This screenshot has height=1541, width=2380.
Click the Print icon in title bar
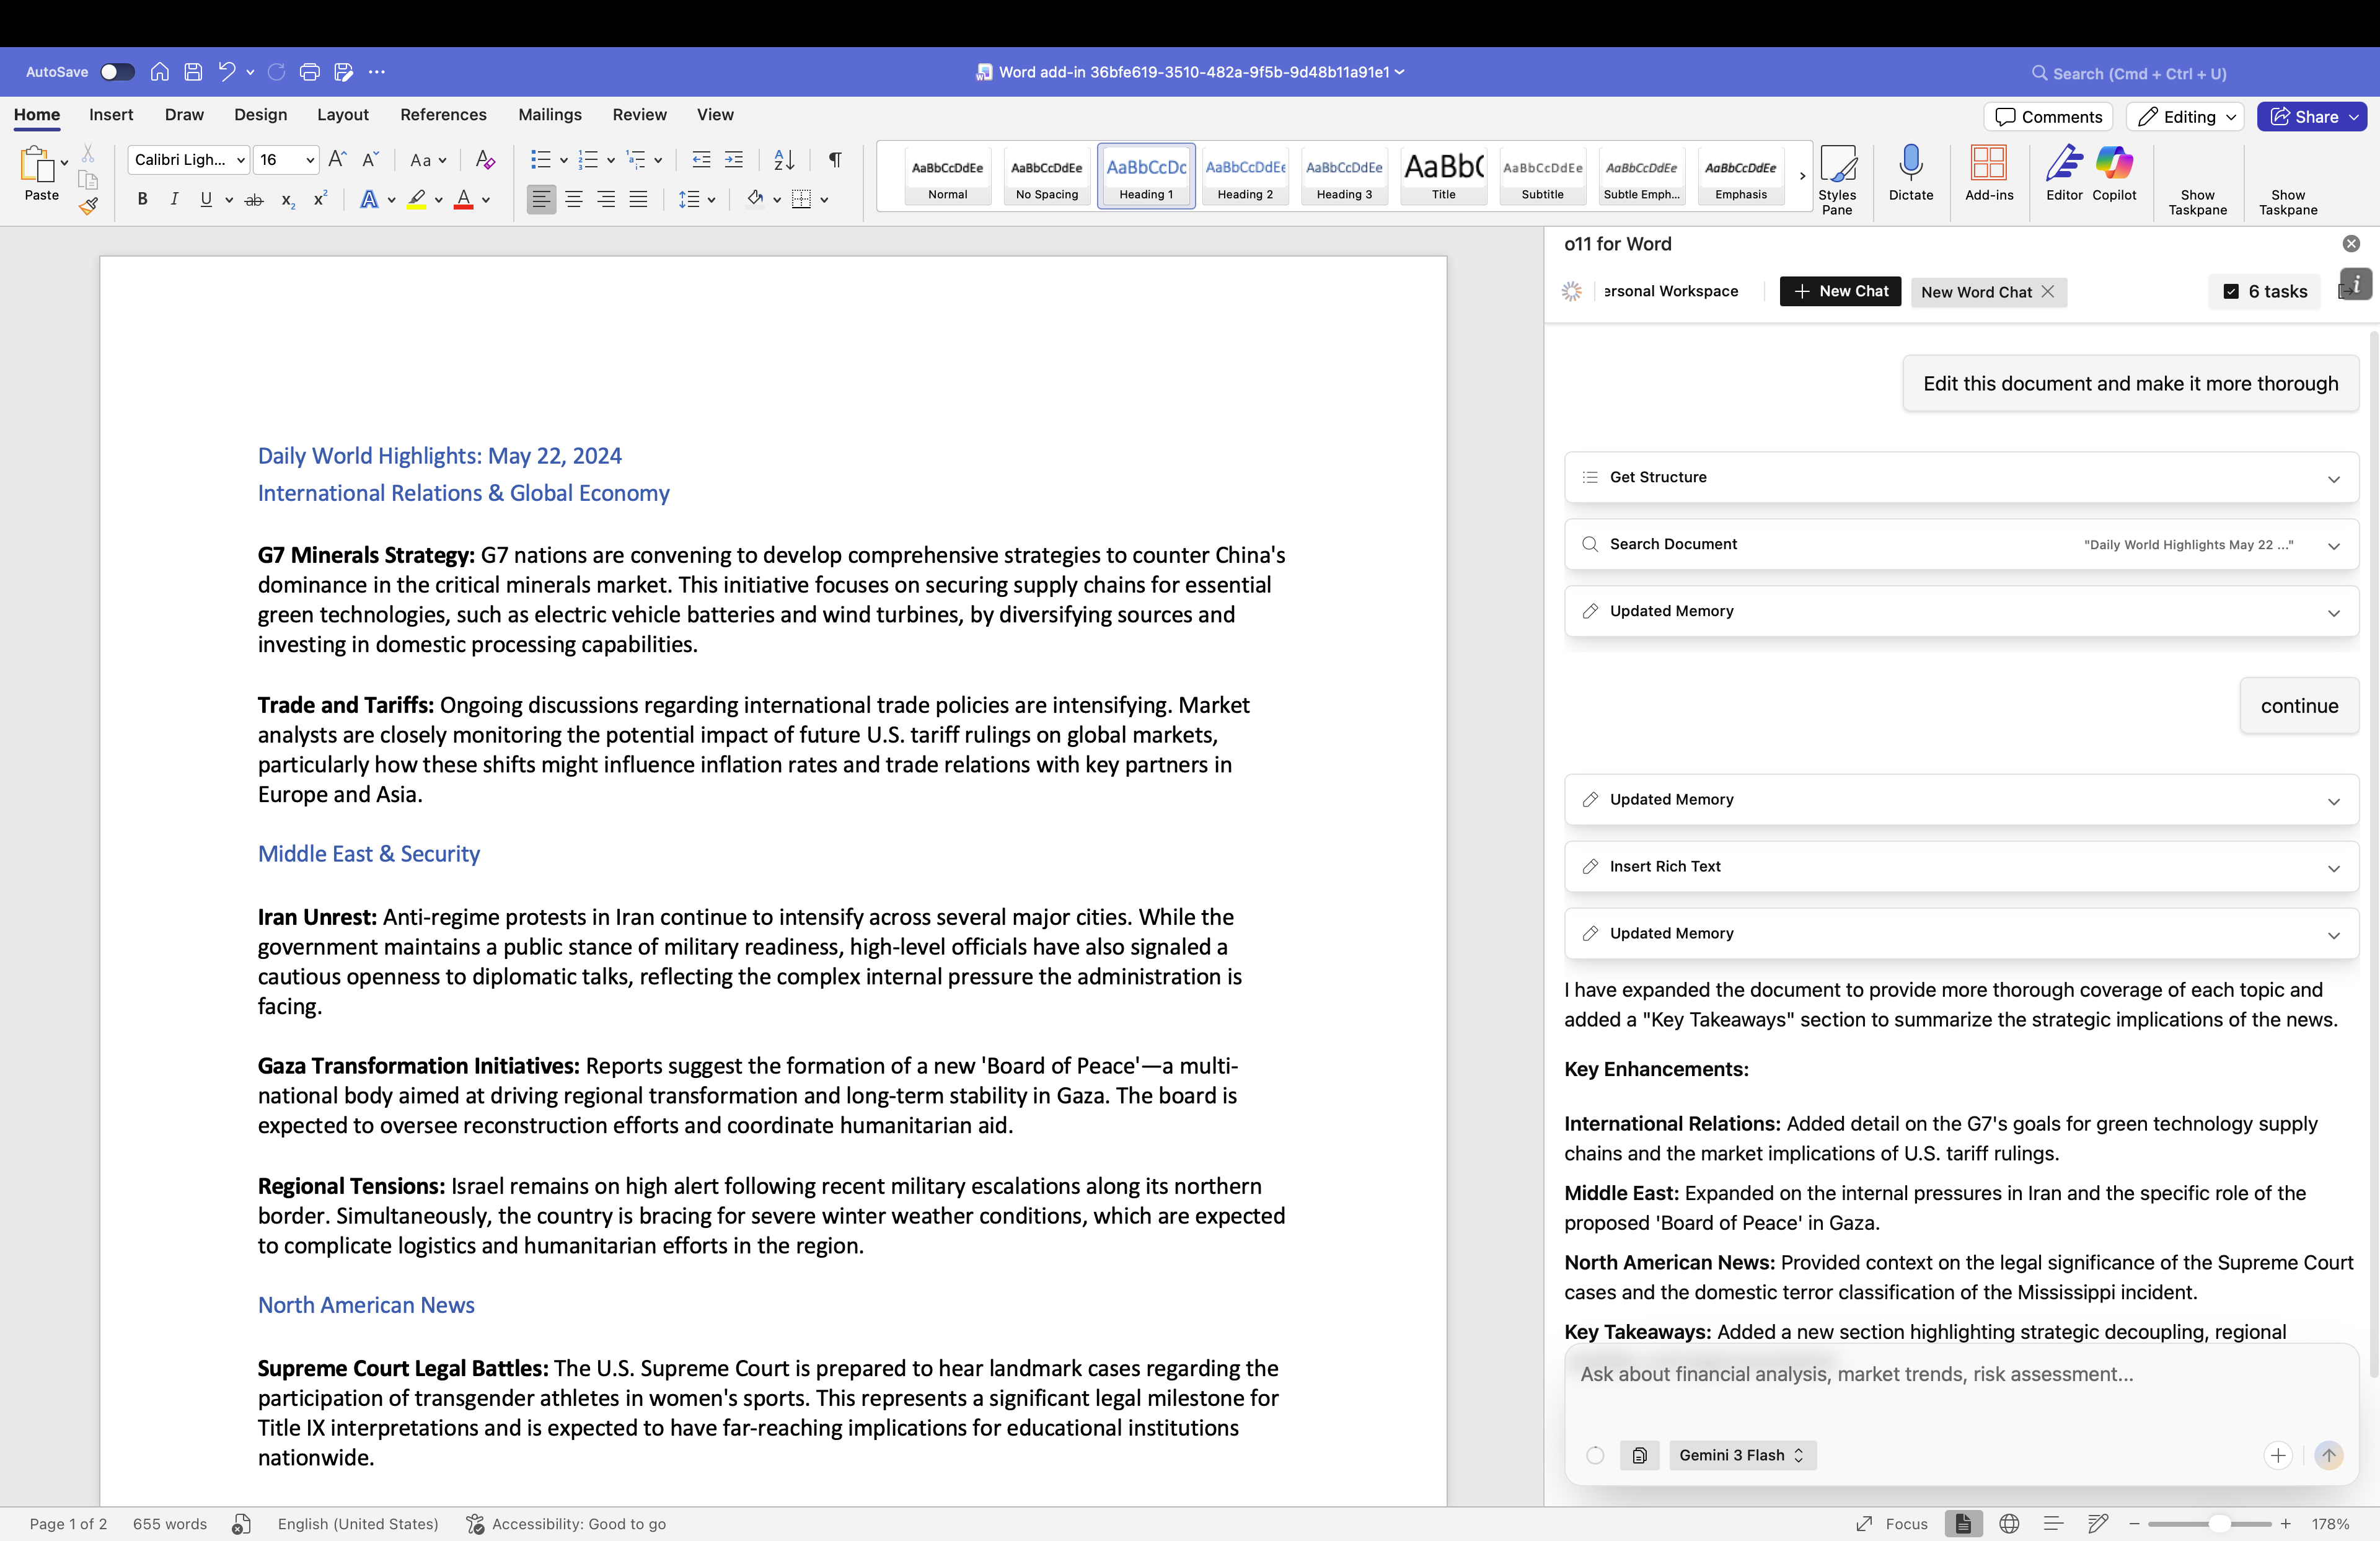pos(309,72)
